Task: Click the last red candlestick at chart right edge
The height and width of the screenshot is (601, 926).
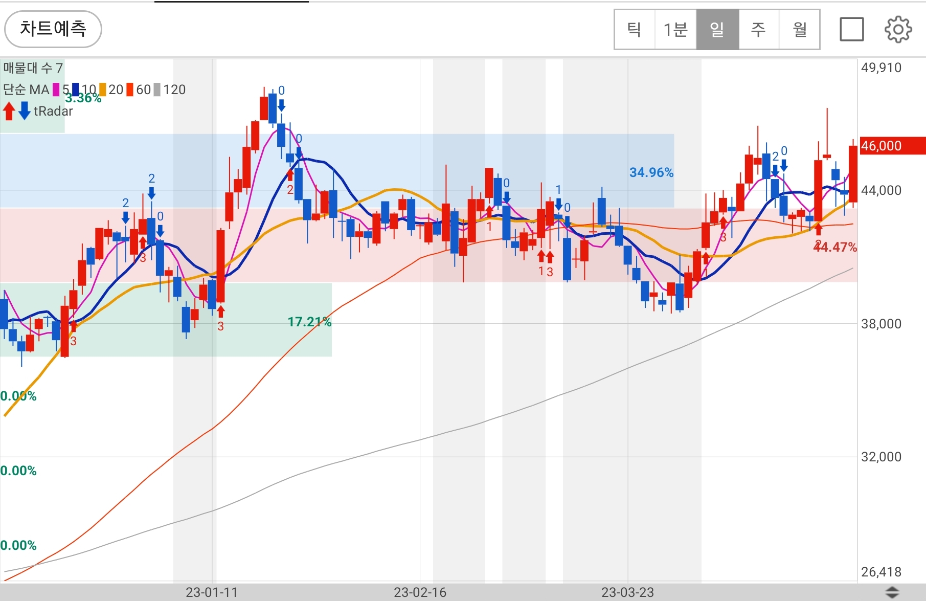Action: [853, 174]
